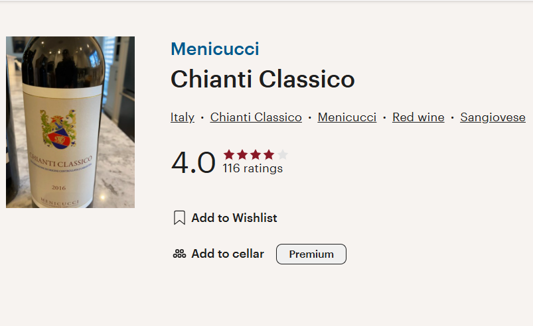The height and width of the screenshot is (326, 533).
Task: Open the blue Menicucci winery heading
Action: (214, 49)
